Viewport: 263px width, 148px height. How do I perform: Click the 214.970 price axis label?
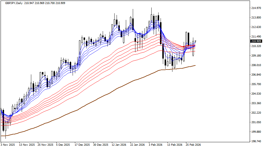[x=256, y=8]
